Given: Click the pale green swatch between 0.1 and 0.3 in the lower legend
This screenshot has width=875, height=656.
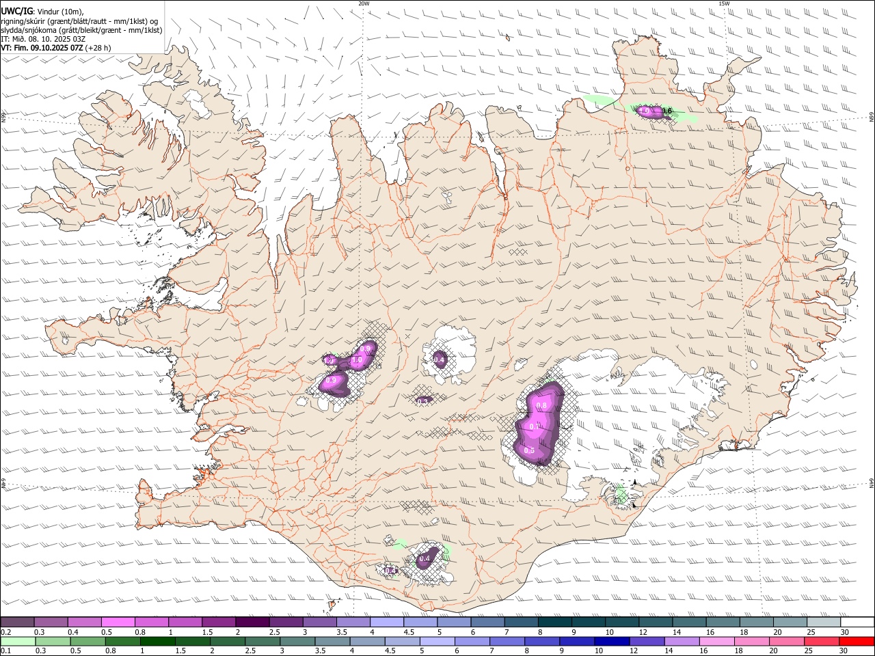Looking at the screenshot, I should coord(18,641).
